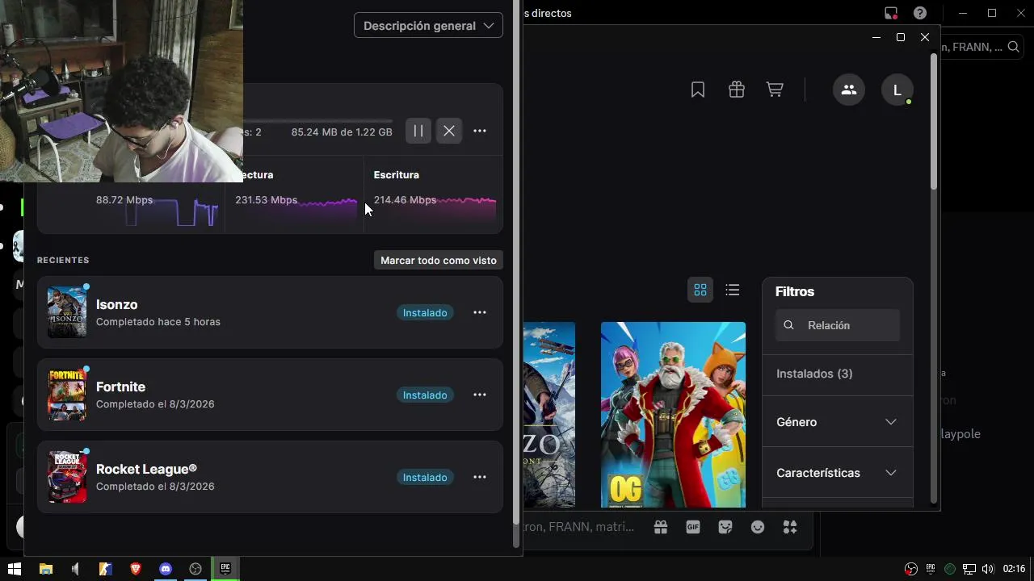Open the sticker picker in Discord
1034x581 pixels.
point(725,527)
